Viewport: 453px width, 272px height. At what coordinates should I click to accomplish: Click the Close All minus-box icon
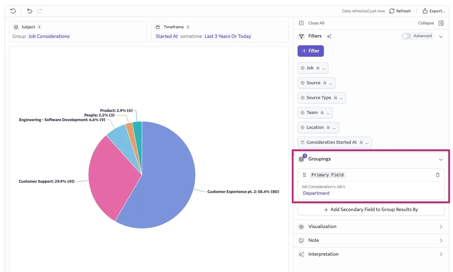pos(302,23)
